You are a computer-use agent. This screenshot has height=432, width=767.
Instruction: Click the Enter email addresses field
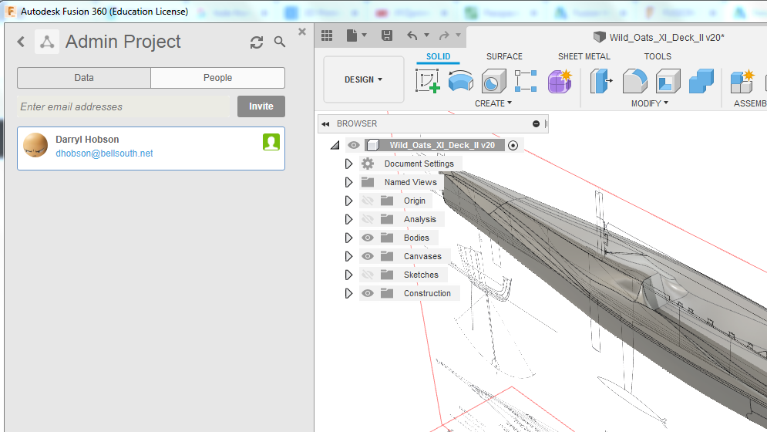(123, 106)
